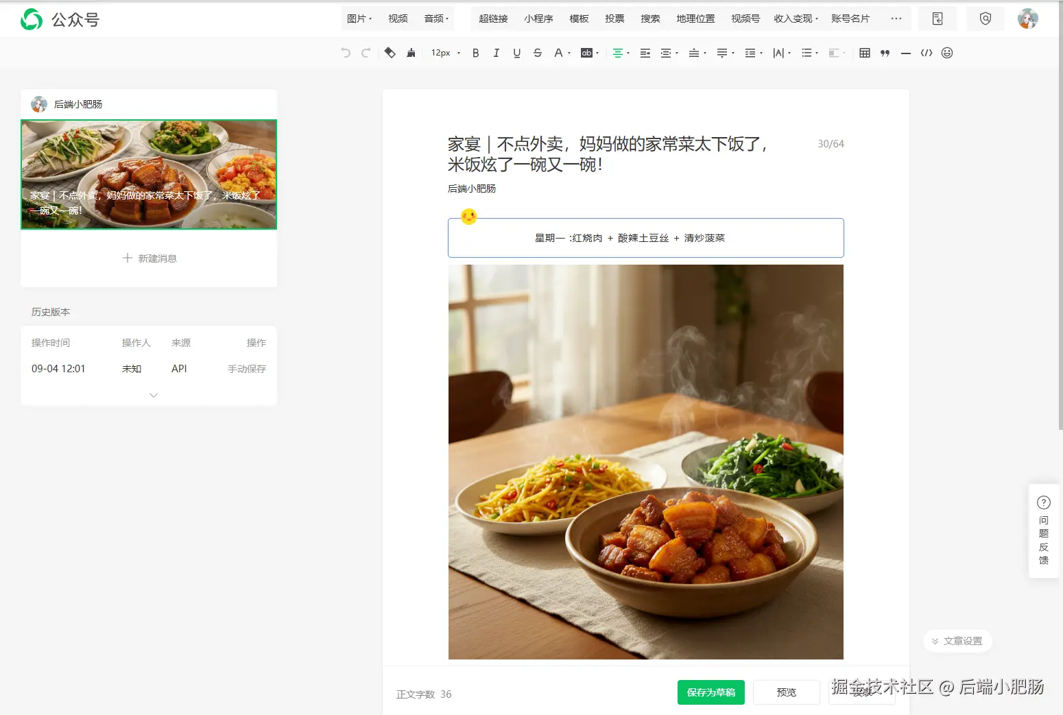The width and height of the screenshot is (1063, 715).
Task: Insert a 视频
Action: (398, 19)
